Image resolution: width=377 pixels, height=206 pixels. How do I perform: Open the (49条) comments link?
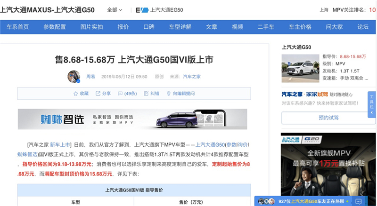131,94
